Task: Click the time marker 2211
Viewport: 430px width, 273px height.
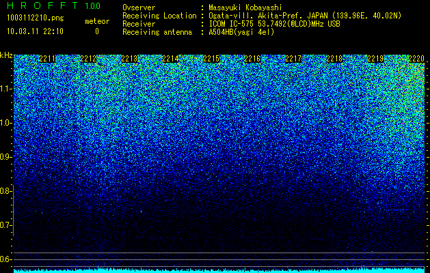Action: click(47, 59)
